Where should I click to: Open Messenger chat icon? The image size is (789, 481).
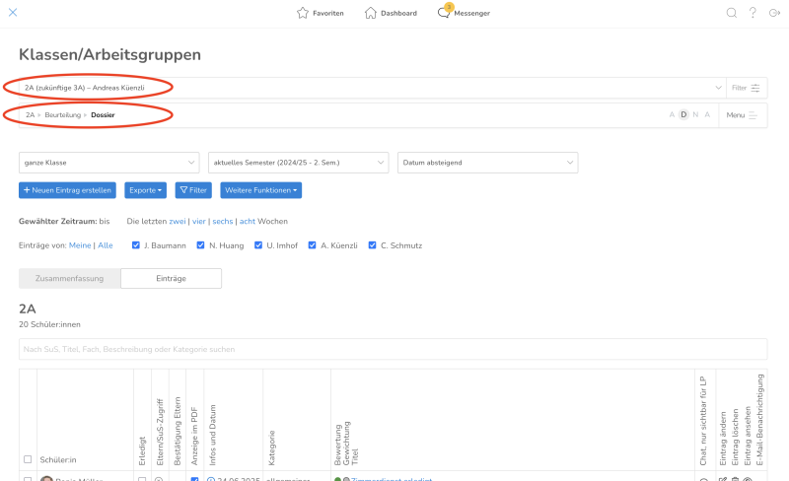(444, 13)
